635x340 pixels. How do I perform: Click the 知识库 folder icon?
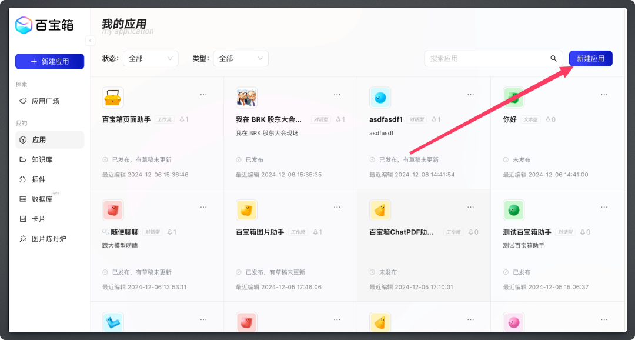pos(23,159)
